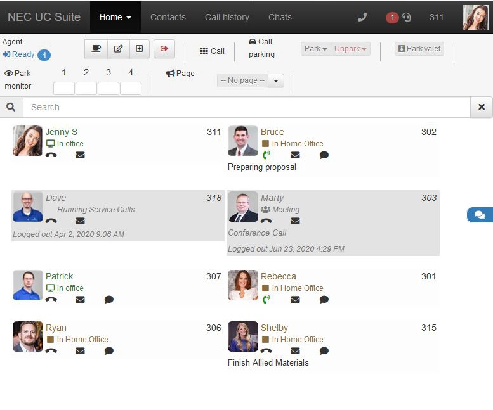Image resolution: width=493 pixels, height=410 pixels.
Task: Expand the Unpark dropdown
Action: click(x=350, y=49)
